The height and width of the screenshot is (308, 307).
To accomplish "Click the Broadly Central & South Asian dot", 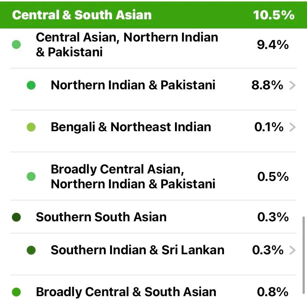I will [x=16, y=292].
